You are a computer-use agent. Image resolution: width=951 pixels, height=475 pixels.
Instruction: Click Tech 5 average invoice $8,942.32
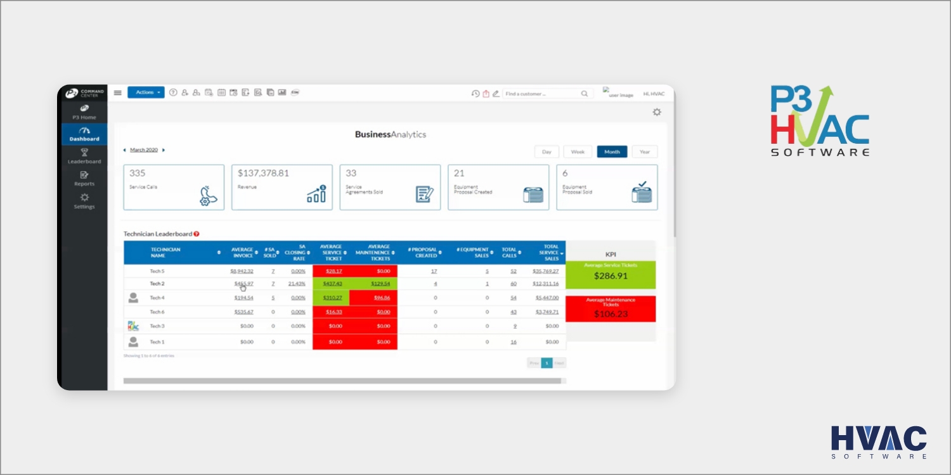click(242, 271)
